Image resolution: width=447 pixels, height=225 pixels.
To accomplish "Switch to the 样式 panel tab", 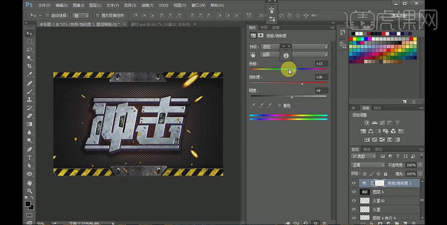I will pyautogui.click(x=377, y=108).
